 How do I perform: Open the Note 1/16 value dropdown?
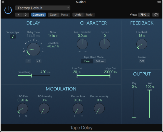click(53, 36)
